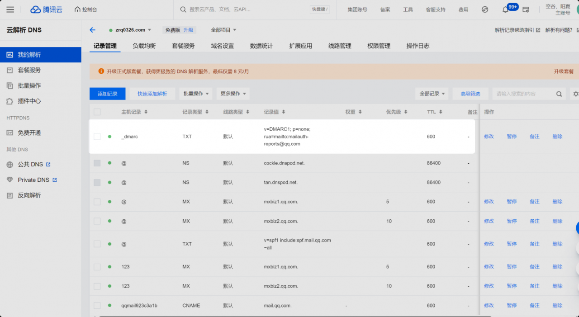The image size is (579, 317).
Task: Open the hamburger navigation menu
Action: pos(10,9)
